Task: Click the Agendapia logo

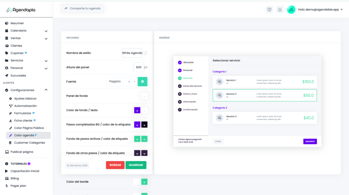Action: [21, 10]
